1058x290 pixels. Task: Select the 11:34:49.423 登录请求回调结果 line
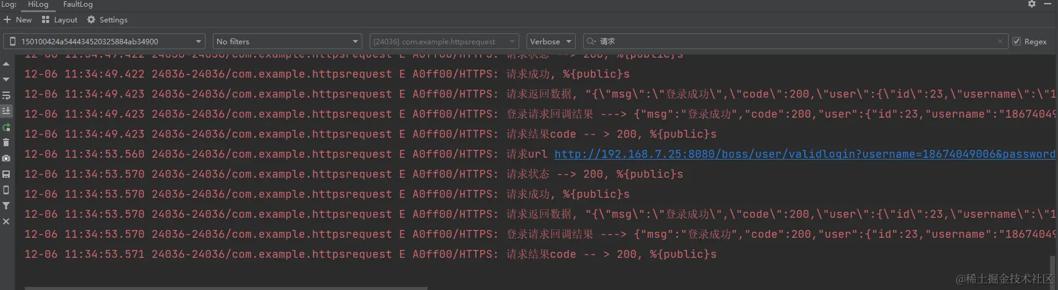coord(540,114)
